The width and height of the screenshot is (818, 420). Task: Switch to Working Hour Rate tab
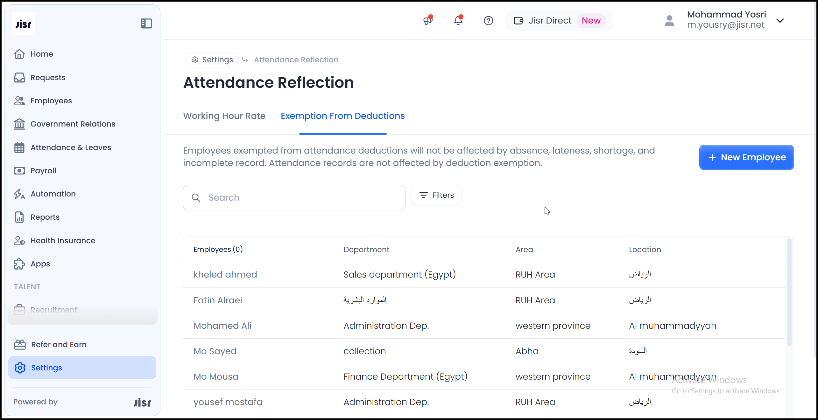tap(224, 116)
